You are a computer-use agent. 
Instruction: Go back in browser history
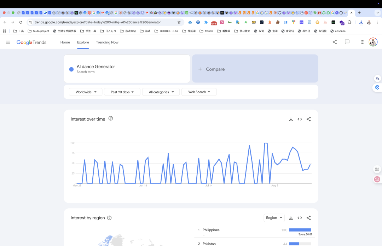click(x=5, y=22)
